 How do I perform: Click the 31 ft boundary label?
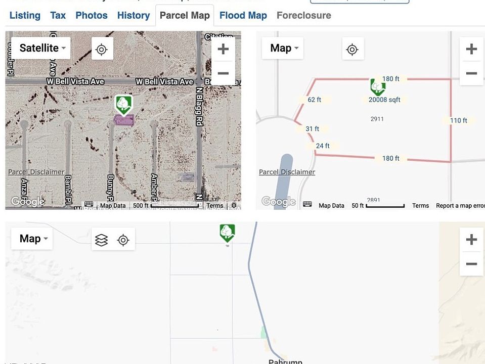312,128
